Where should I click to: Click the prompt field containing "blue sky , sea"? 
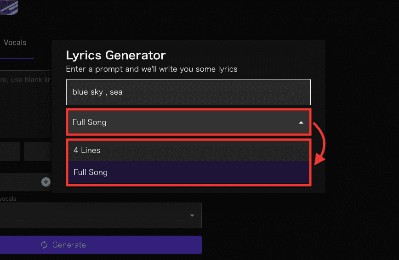click(188, 92)
